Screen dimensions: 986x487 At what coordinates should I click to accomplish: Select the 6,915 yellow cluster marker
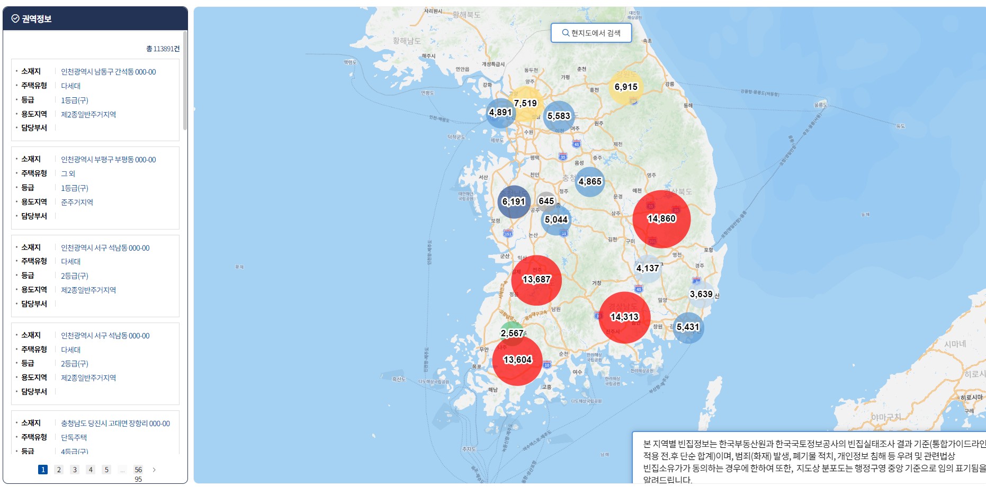[x=626, y=87]
